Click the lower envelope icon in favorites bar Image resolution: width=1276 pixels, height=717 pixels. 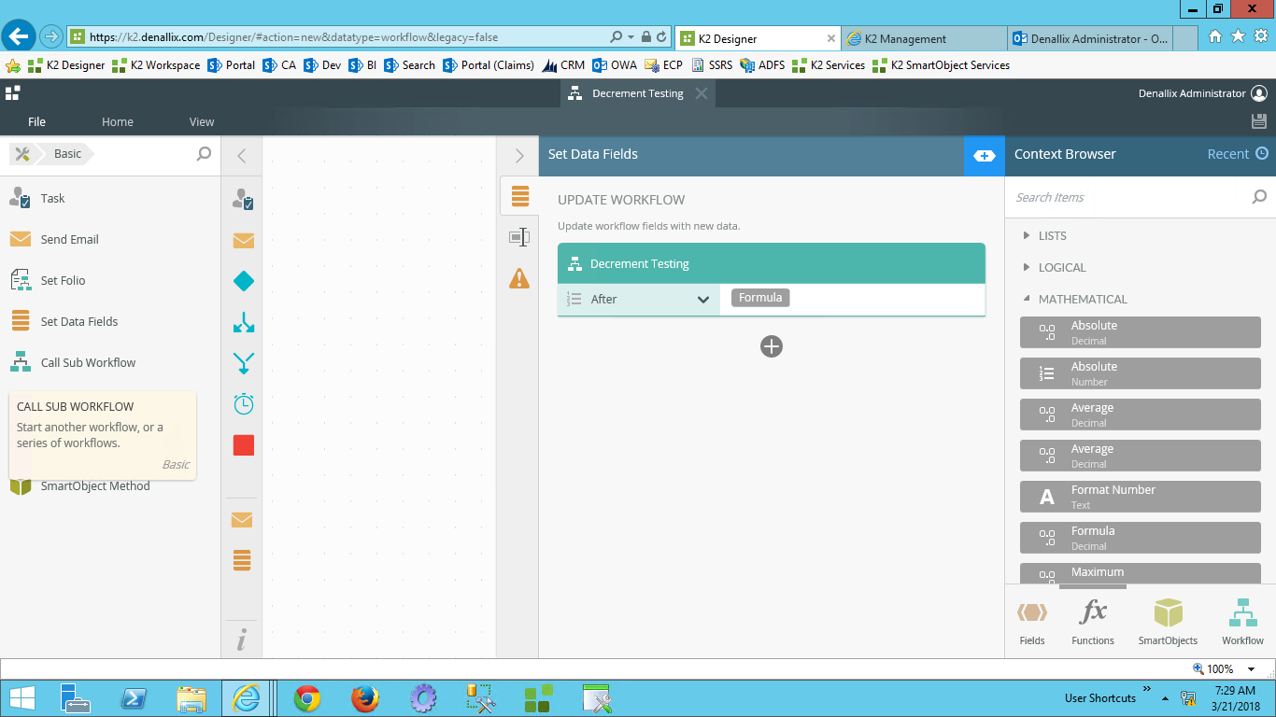coord(242,520)
